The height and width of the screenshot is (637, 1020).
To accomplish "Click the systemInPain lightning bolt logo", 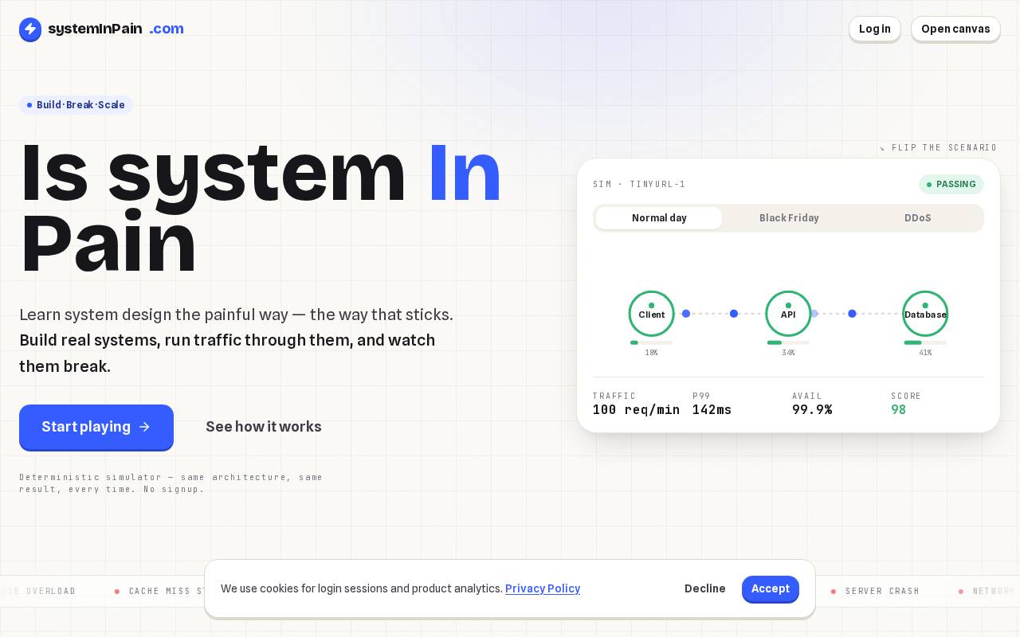I will tap(30, 29).
